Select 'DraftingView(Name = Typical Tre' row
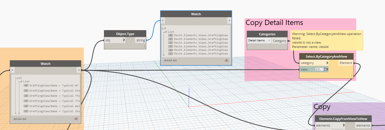 coord(51,101)
